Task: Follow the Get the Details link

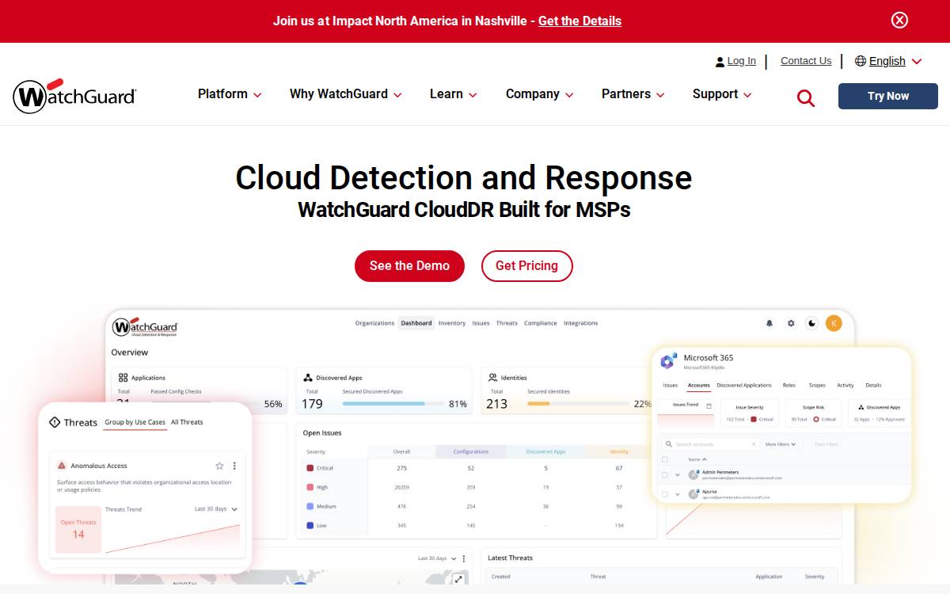Action: pyautogui.click(x=579, y=21)
